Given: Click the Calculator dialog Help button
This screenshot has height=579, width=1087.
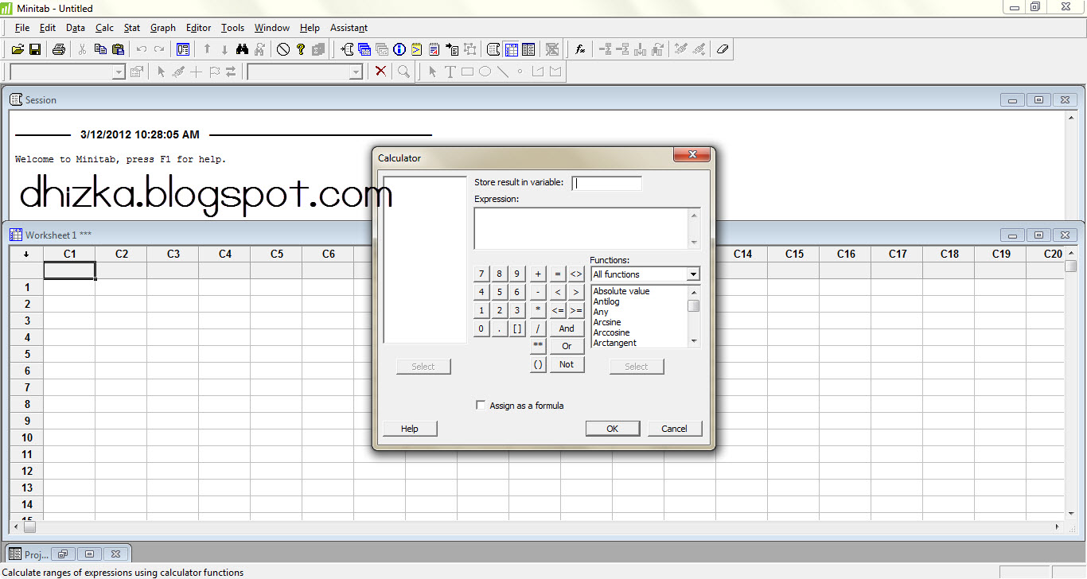Looking at the screenshot, I should coord(410,428).
